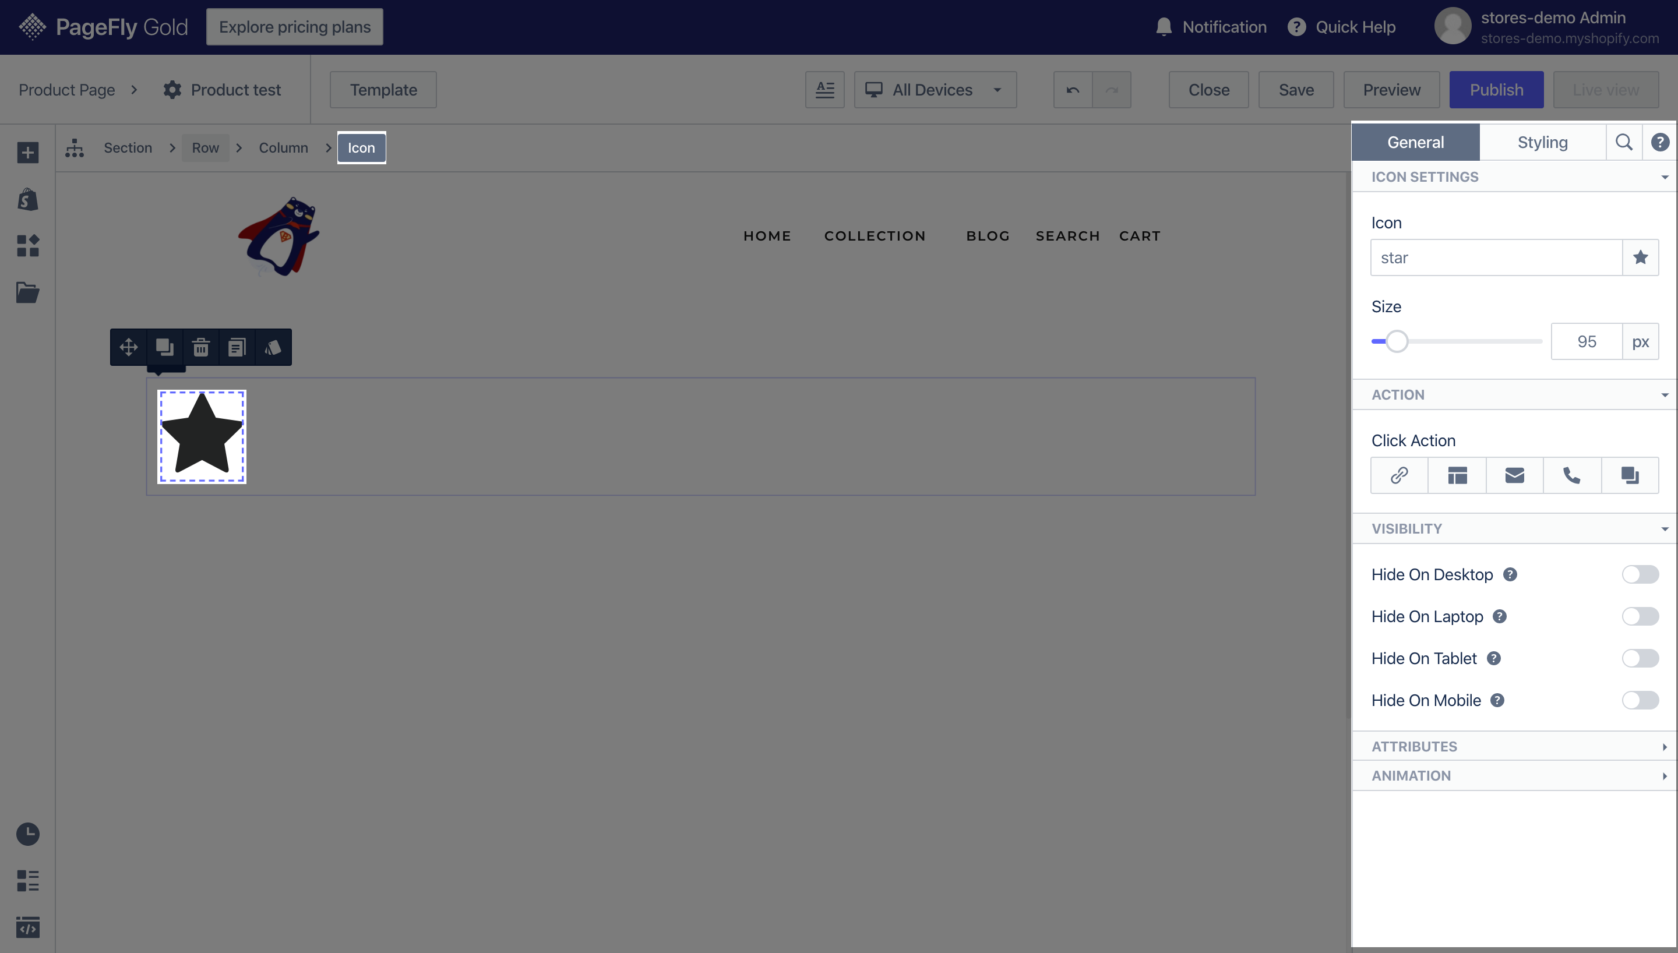Screen dimensions: 1678x953
Task: Select the phone call click action
Action: [x=1572, y=475]
